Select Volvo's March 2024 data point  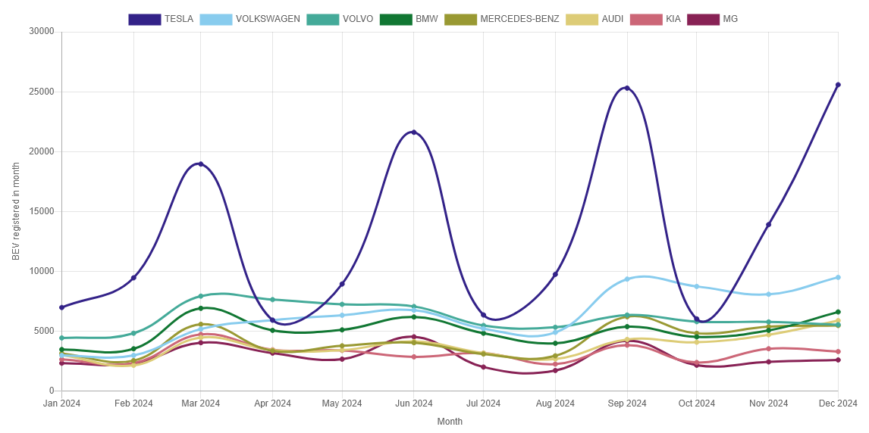[201, 296]
